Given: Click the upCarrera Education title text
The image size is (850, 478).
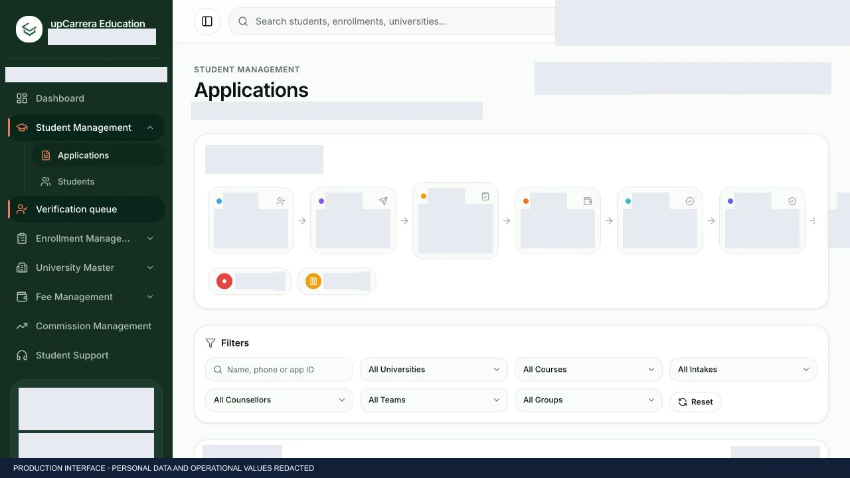Looking at the screenshot, I should pos(98,24).
